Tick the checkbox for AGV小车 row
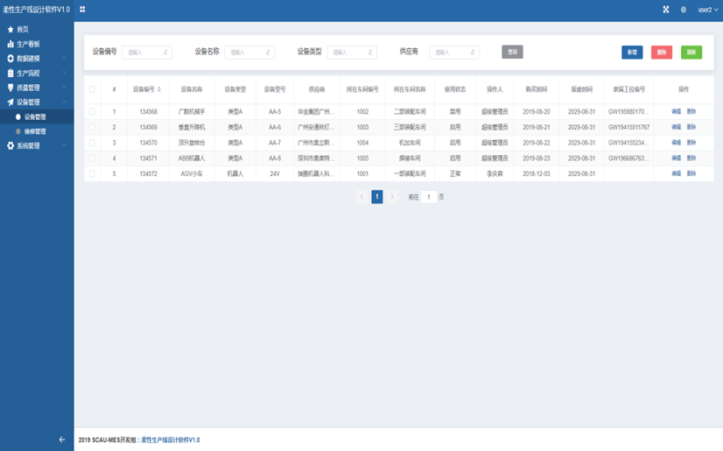 92,173
